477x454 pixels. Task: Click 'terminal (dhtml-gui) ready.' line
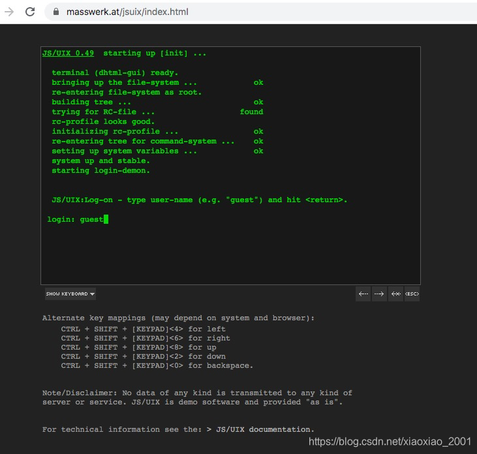click(x=115, y=72)
